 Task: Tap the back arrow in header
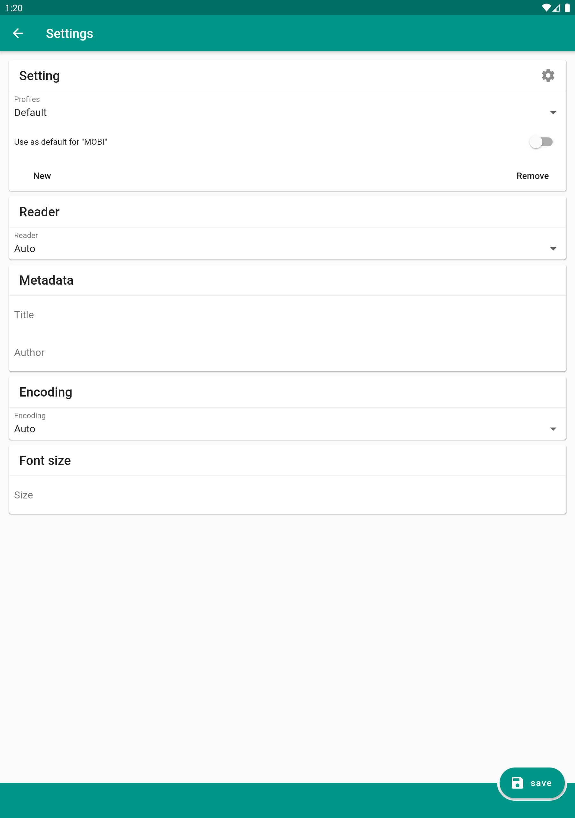click(18, 34)
